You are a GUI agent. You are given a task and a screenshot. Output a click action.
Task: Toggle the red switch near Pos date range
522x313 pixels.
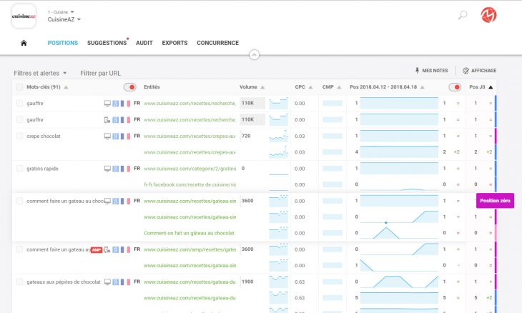[x=454, y=87]
